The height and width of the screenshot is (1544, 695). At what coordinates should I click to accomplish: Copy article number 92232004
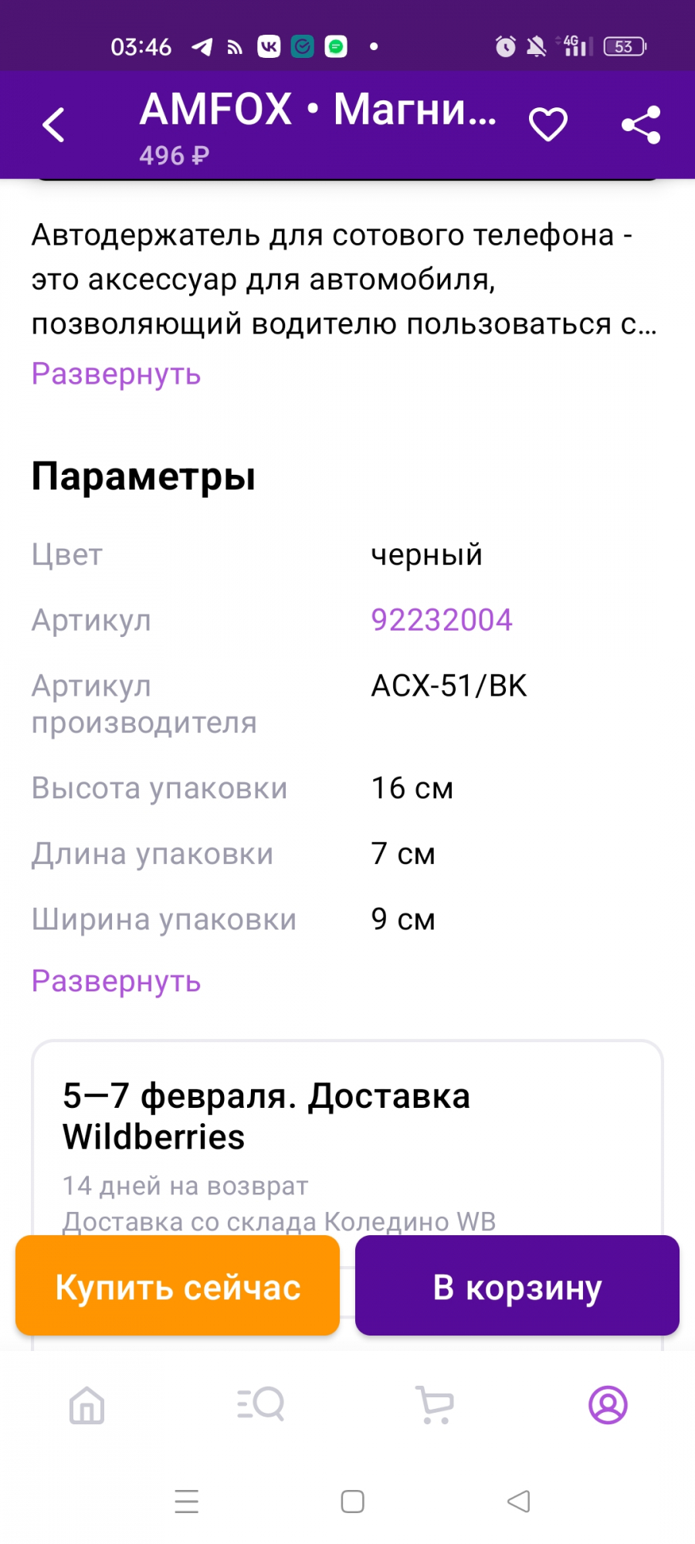point(442,620)
